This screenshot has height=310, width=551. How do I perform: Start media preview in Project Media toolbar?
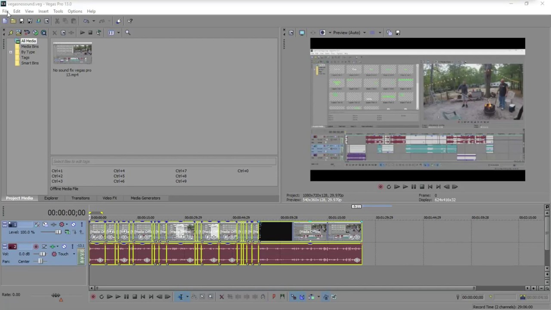(x=82, y=33)
